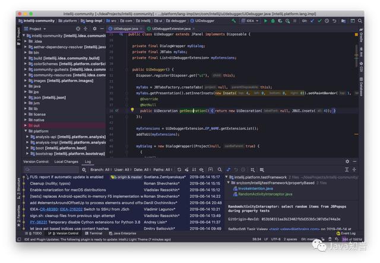The image size is (380, 263).
Task: Open the Log filter settings gear
Action: pos(84,170)
